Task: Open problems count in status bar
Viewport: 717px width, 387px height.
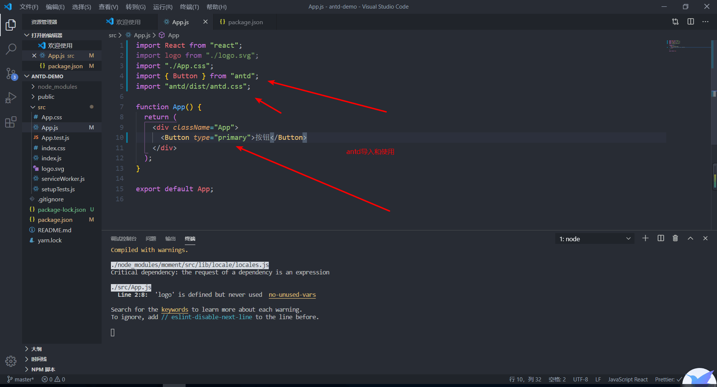Action: 53,380
